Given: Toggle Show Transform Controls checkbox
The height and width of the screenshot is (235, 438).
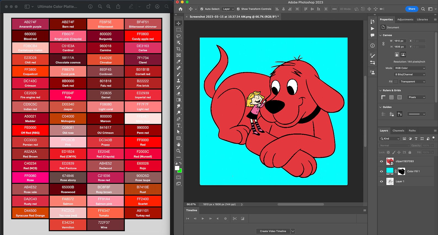Looking at the screenshot, I should [x=238, y=9].
